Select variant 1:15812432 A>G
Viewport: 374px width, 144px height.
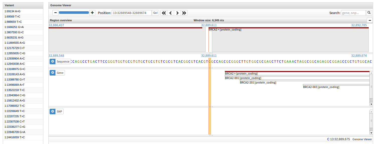click(23, 100)
